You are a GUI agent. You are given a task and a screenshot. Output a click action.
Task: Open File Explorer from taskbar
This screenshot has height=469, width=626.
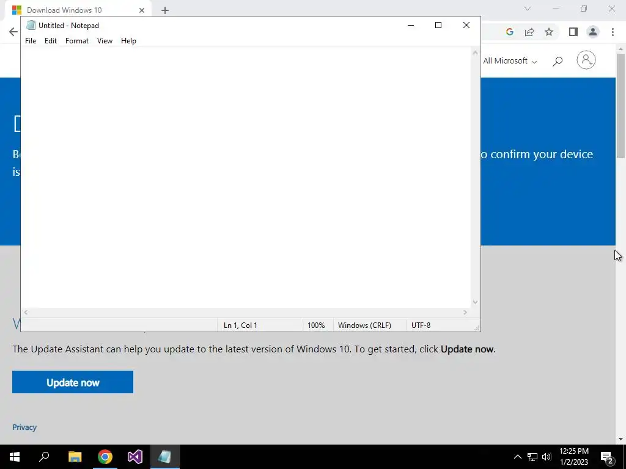75,457
